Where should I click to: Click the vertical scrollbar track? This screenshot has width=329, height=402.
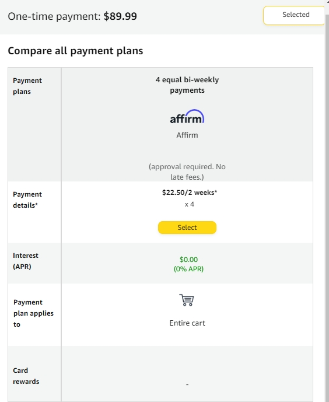[327, 205]
